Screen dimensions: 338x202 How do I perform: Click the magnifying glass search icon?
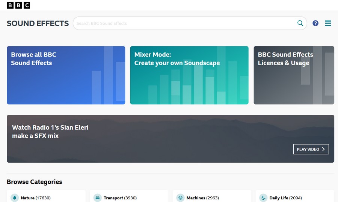300,23
